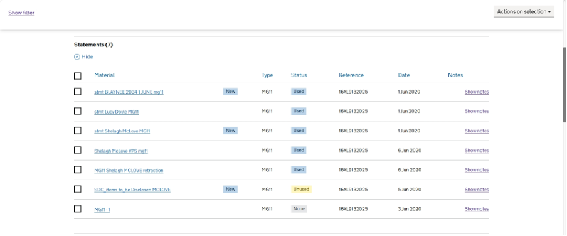Screen dimensions: 567x236
Task: Tick the select-all checkbox in header row
Action: tap(77, 76)
